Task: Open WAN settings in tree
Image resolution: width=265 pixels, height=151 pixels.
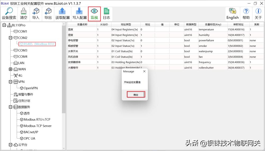Action: coord(20,69)
